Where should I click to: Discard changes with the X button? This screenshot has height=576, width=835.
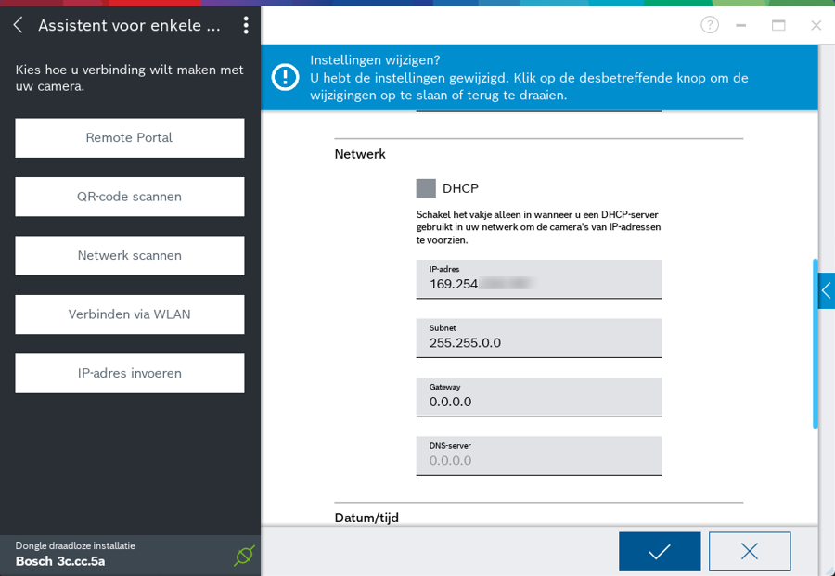click(x=750, y=552)
